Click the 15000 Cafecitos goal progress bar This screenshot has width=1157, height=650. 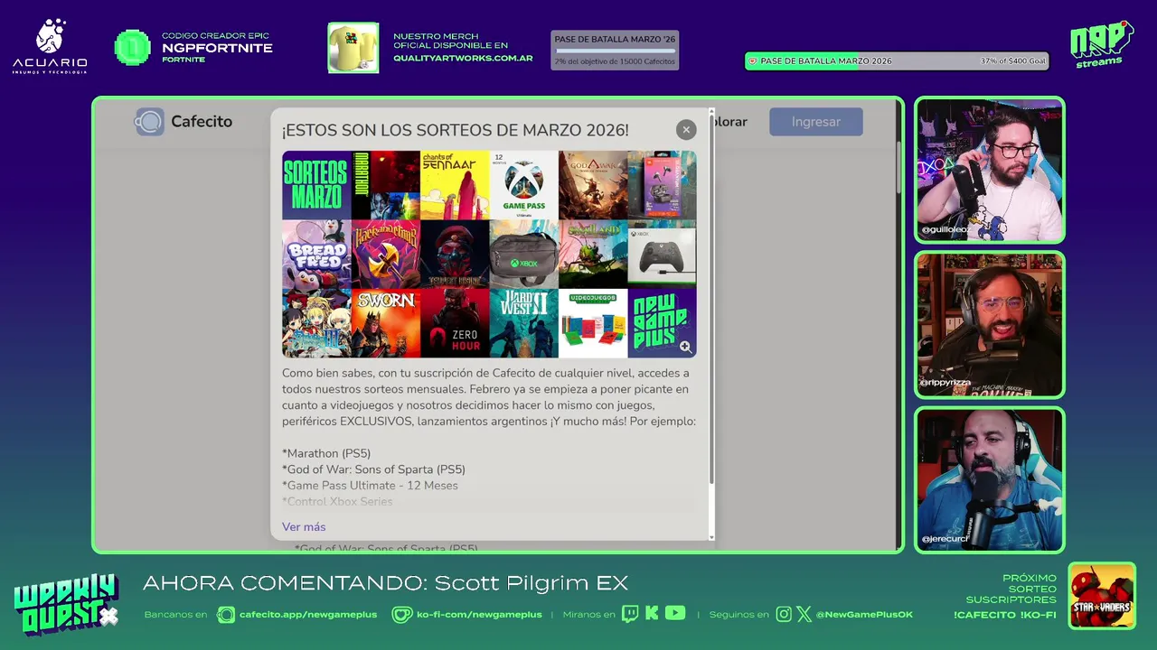[615, 51]
